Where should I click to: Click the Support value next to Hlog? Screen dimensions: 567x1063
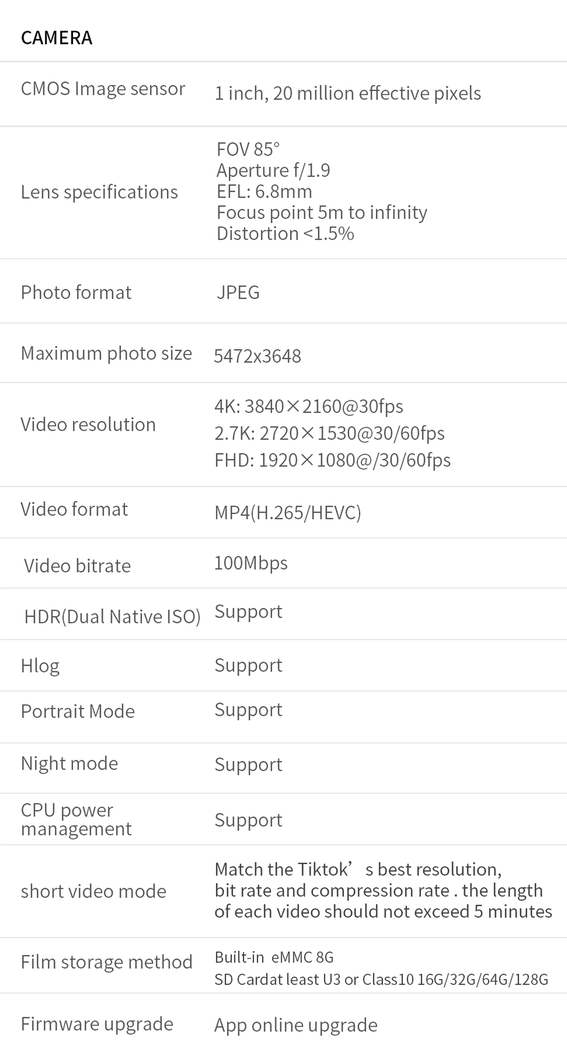[248, 665]
